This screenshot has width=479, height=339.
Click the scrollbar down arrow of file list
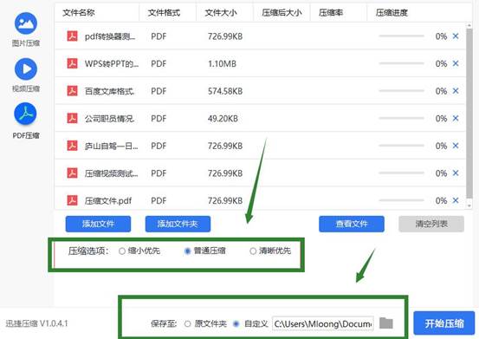pyautogui.click(x=469, y=205)
